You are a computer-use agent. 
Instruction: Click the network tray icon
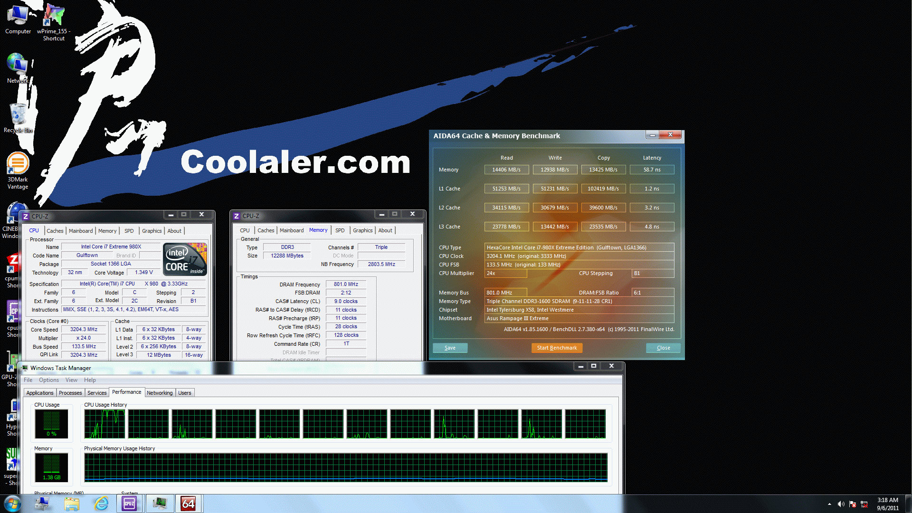click(864, 504)
